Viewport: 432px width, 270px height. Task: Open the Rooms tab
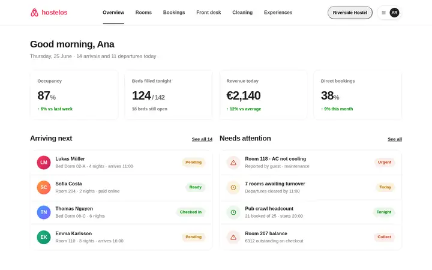[x=143, y=13]
